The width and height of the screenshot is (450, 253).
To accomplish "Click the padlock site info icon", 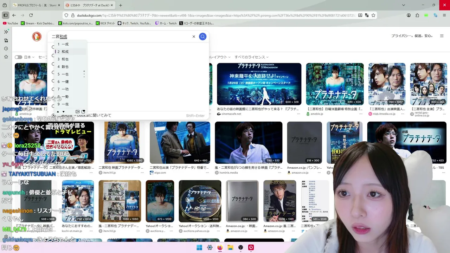I will tap(73, 15).
